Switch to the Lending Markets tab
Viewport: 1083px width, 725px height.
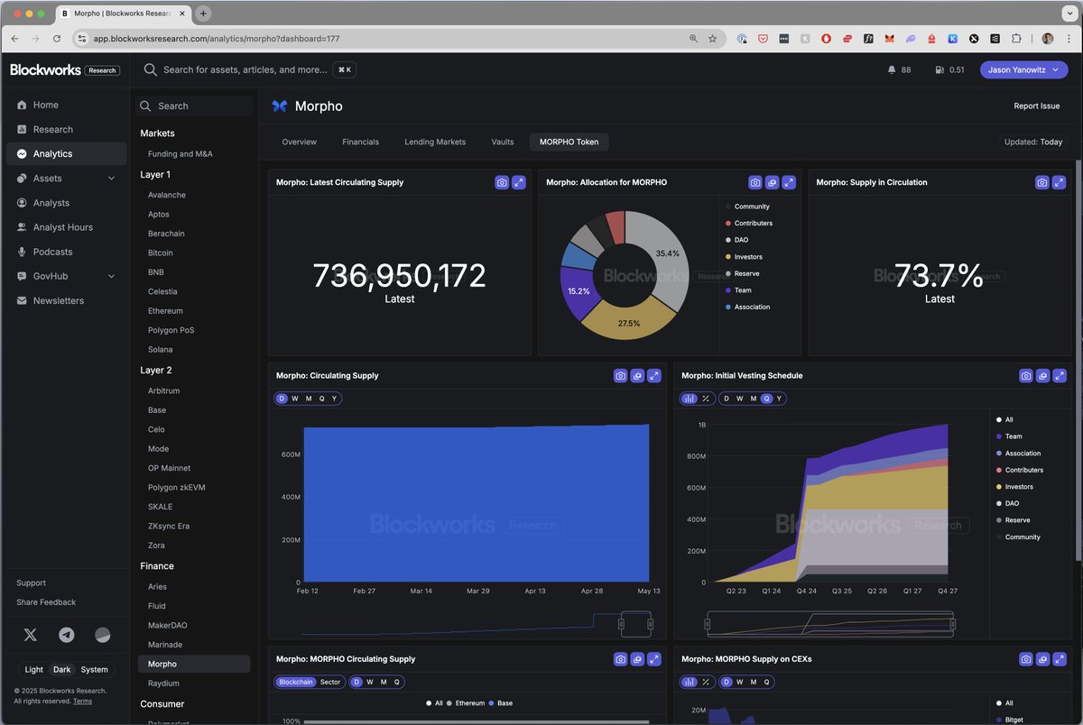(435, 142)
